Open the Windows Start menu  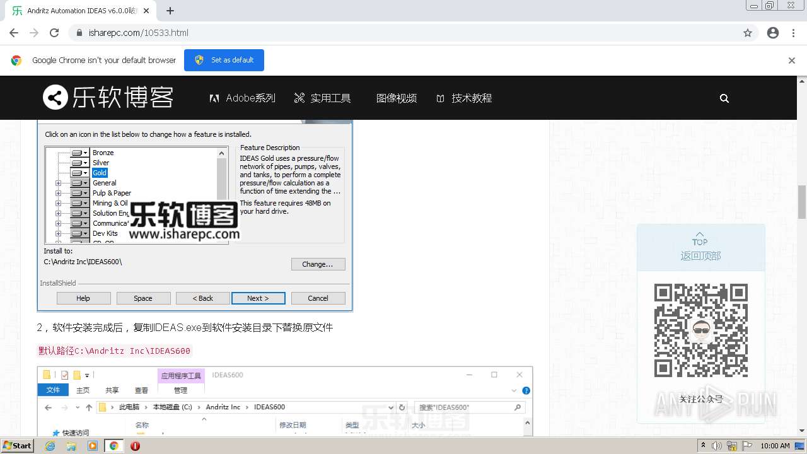[x=18, y=445]
